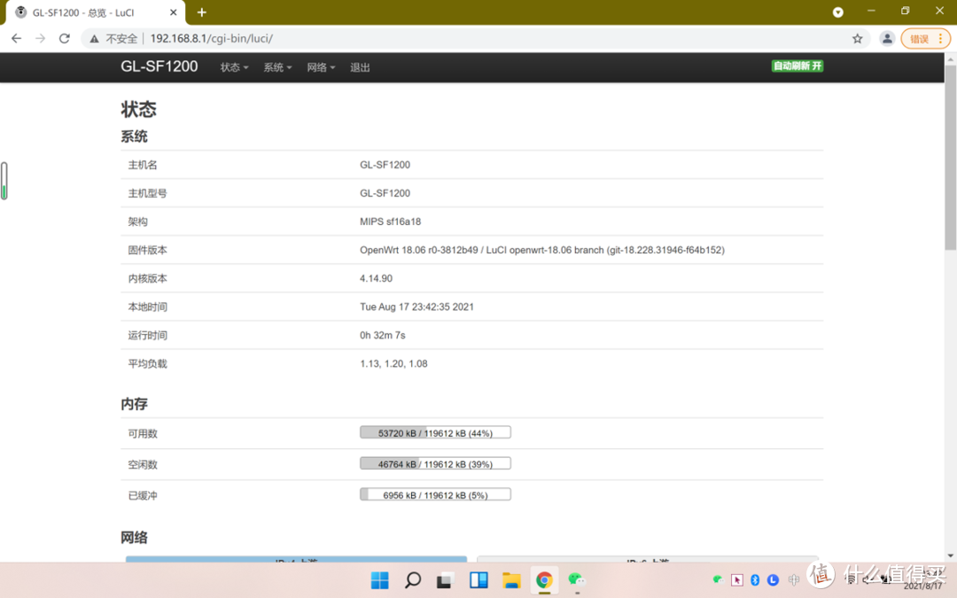
Task: Click the 退出 logout menu item
Action: 359,66
